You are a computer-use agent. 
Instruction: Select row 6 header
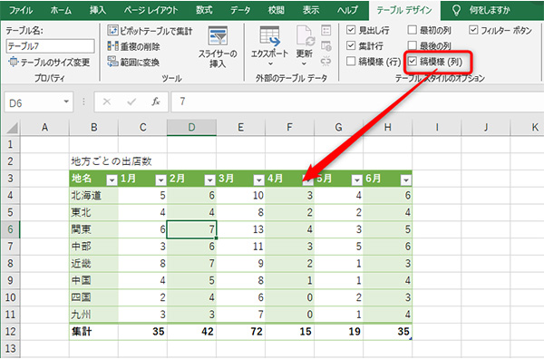pyautogui.click(x=10, y=229)
